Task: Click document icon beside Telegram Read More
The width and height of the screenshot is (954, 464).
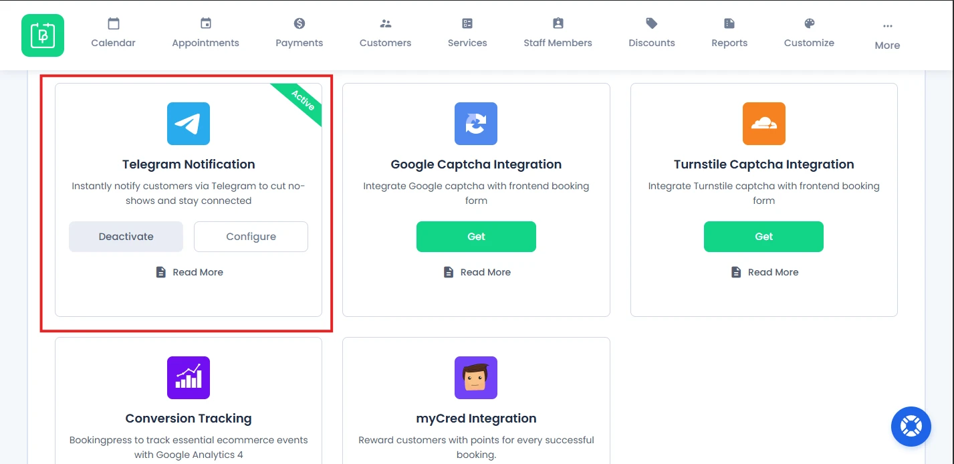Action: [x=161, y=272]
